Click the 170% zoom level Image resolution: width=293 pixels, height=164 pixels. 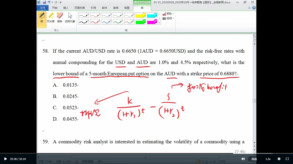pyautogui.click(x=222, y=161)
